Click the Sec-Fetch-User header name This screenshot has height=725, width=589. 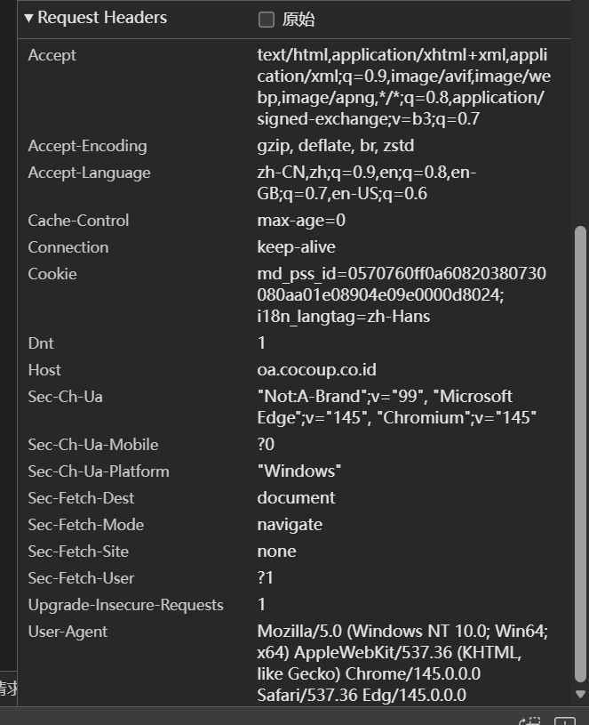click(81, 578)
